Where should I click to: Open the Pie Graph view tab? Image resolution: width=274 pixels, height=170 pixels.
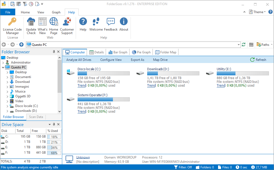[141, 52]
